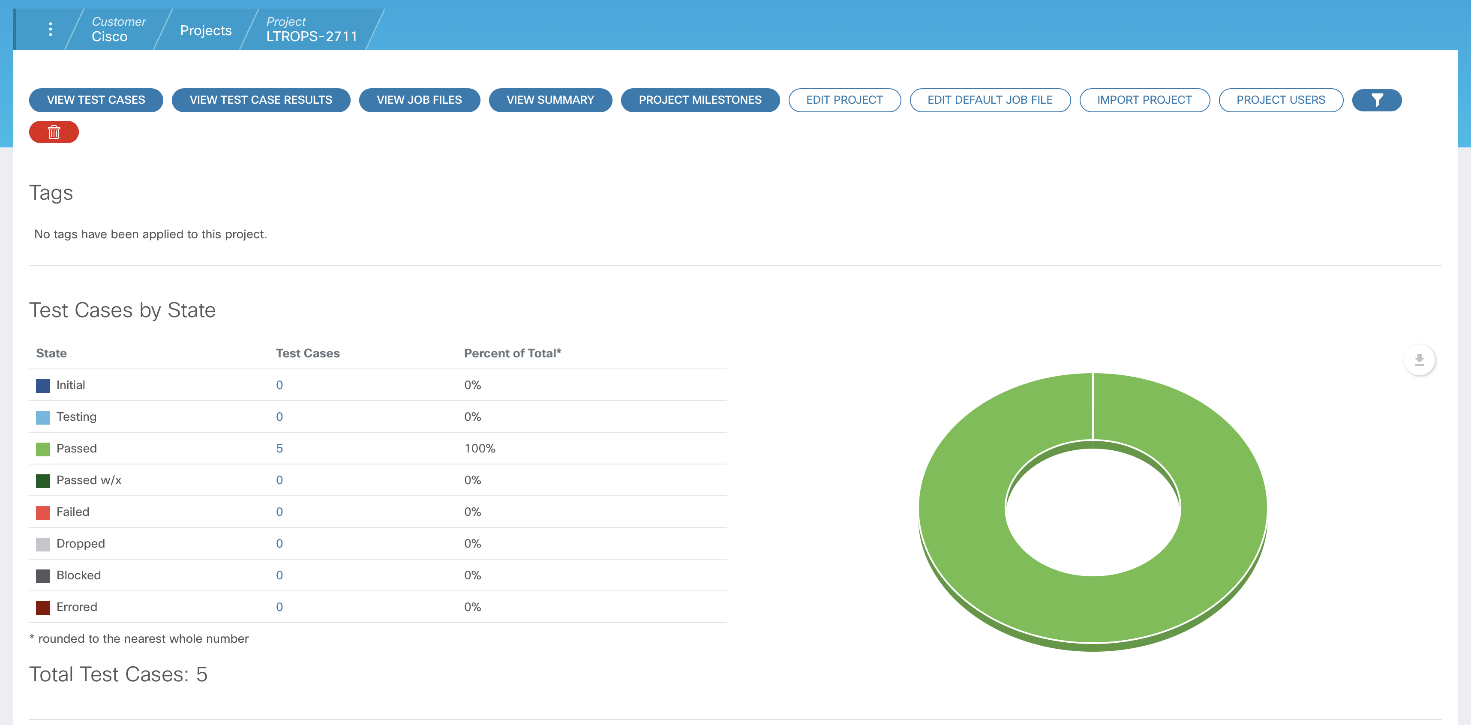The image size is (1471, 725).
Task: Click the light blue Testing legend square
Action: point(43,417)
